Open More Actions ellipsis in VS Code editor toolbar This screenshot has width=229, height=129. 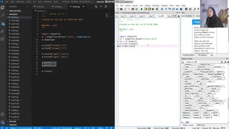(x=111, y=6)
